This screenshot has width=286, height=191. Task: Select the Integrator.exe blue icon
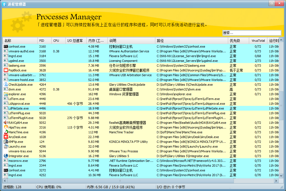(6, 156)
